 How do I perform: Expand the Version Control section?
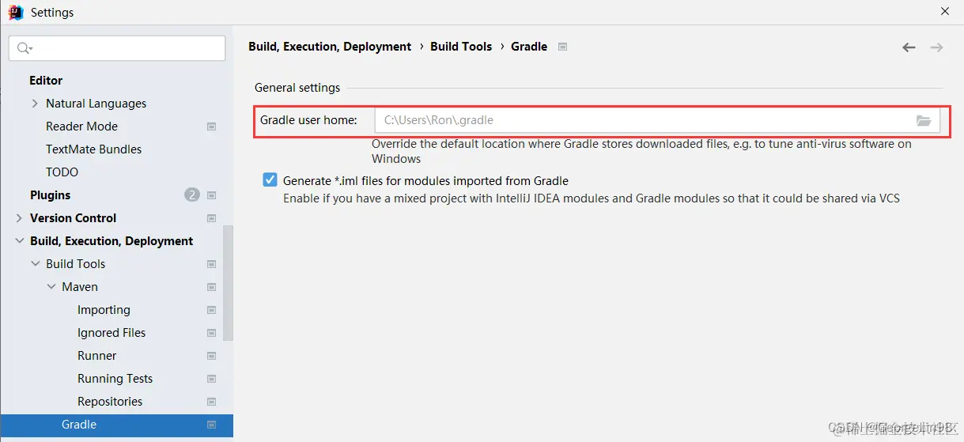click(x=19, y=218)
